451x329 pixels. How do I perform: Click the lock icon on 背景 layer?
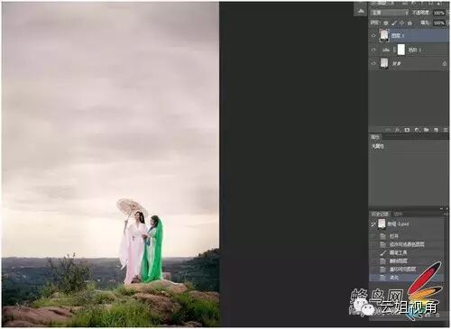coord(444,64)
